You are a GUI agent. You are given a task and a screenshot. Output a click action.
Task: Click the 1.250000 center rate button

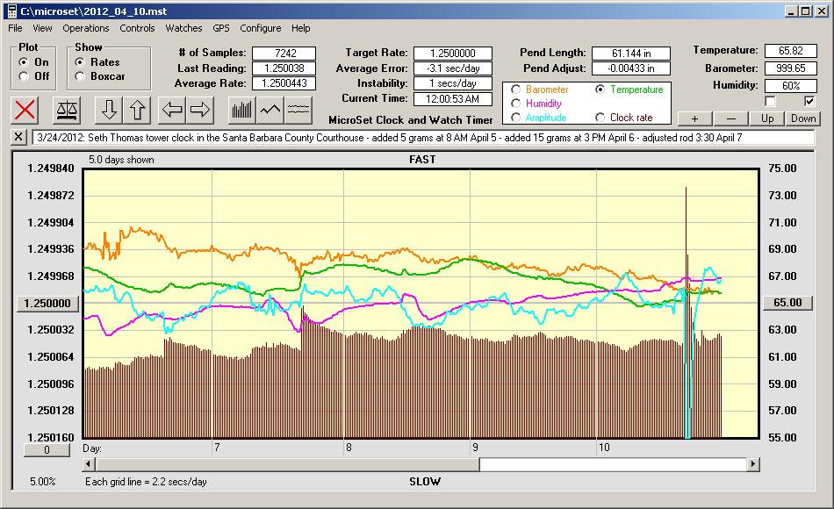coord(47,303)
